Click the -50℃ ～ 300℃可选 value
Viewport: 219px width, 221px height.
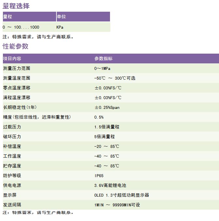click(115, 78)
